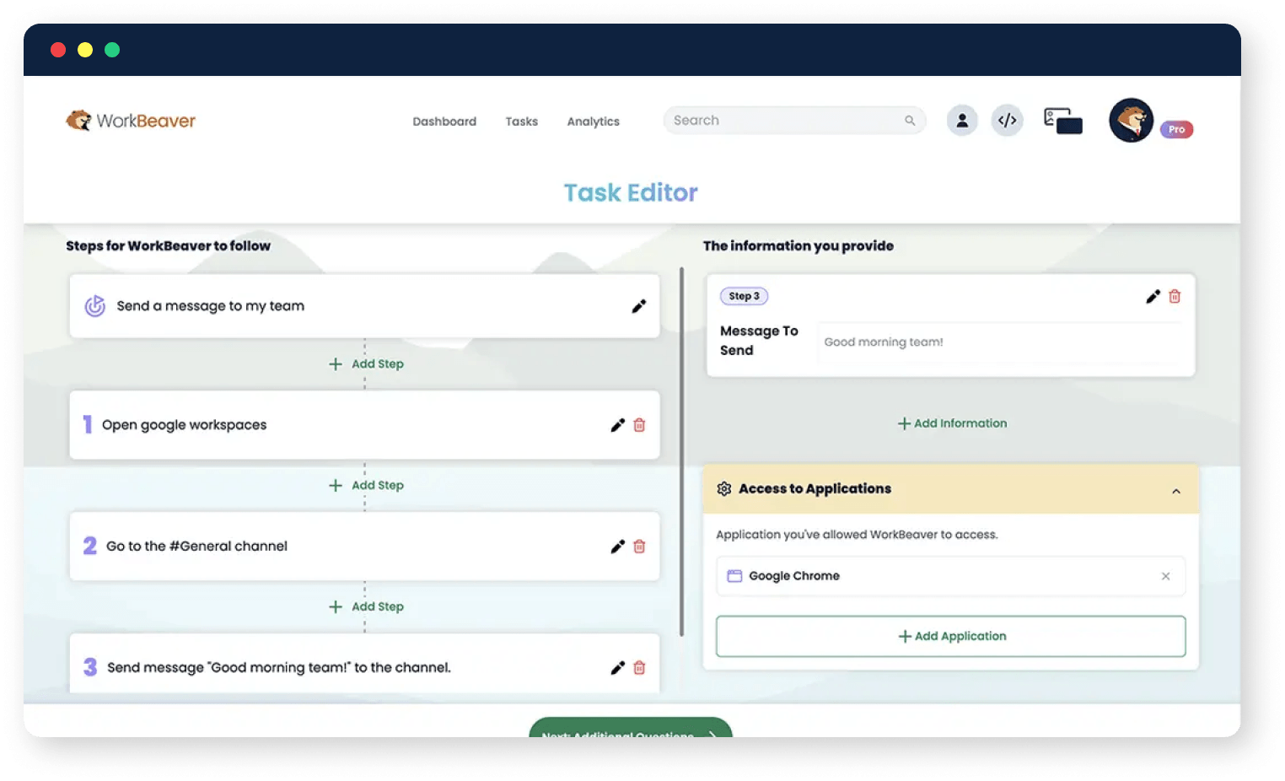Open the Analytics page
Image resolution: width=1285 pixels, height=781 pixels.
[x=593, y=121]
